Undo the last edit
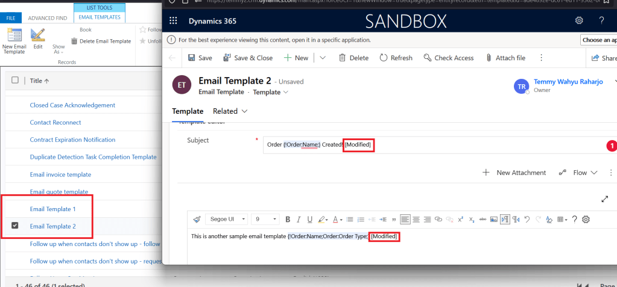Viewport: 617px width, 287px height. click(527, 219)
